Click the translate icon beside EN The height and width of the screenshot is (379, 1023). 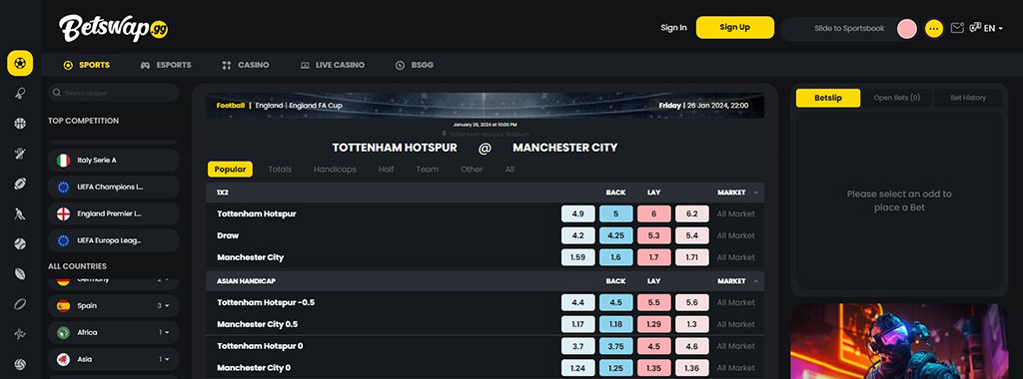pos(975,27)
